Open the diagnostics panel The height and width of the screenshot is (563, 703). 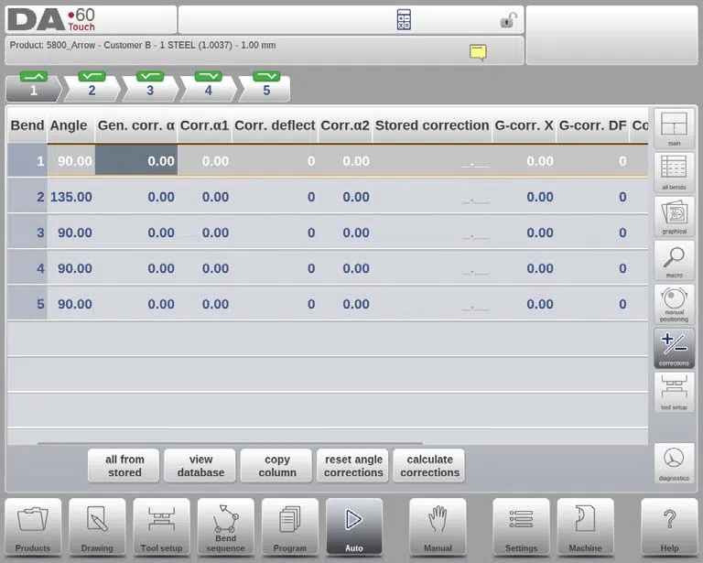[x=674, y=463]
